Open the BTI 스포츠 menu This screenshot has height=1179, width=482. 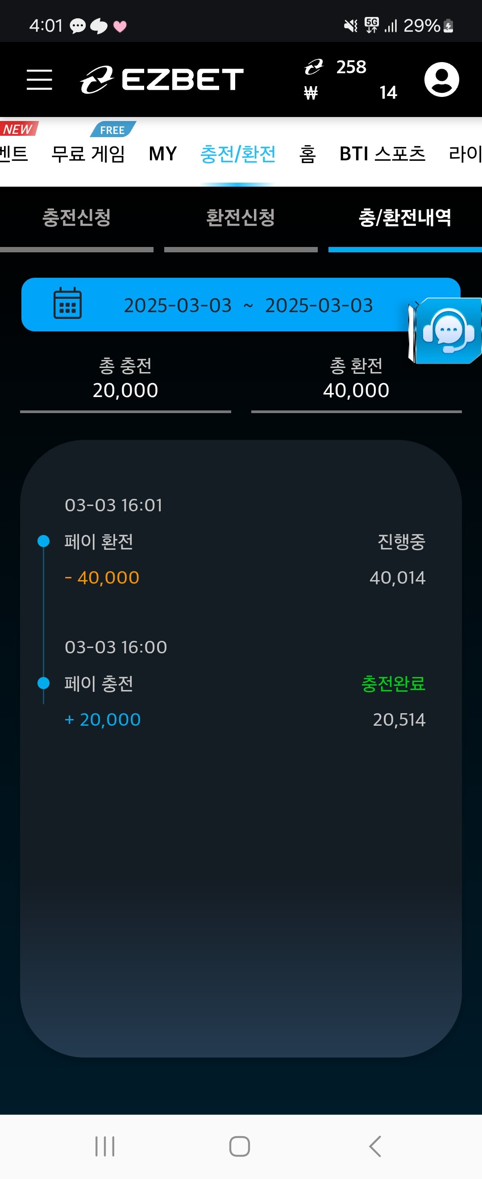click(382, 154)
